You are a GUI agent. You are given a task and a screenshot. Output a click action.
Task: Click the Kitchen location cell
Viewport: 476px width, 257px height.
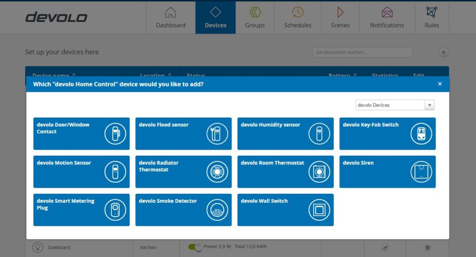[148, 247]
